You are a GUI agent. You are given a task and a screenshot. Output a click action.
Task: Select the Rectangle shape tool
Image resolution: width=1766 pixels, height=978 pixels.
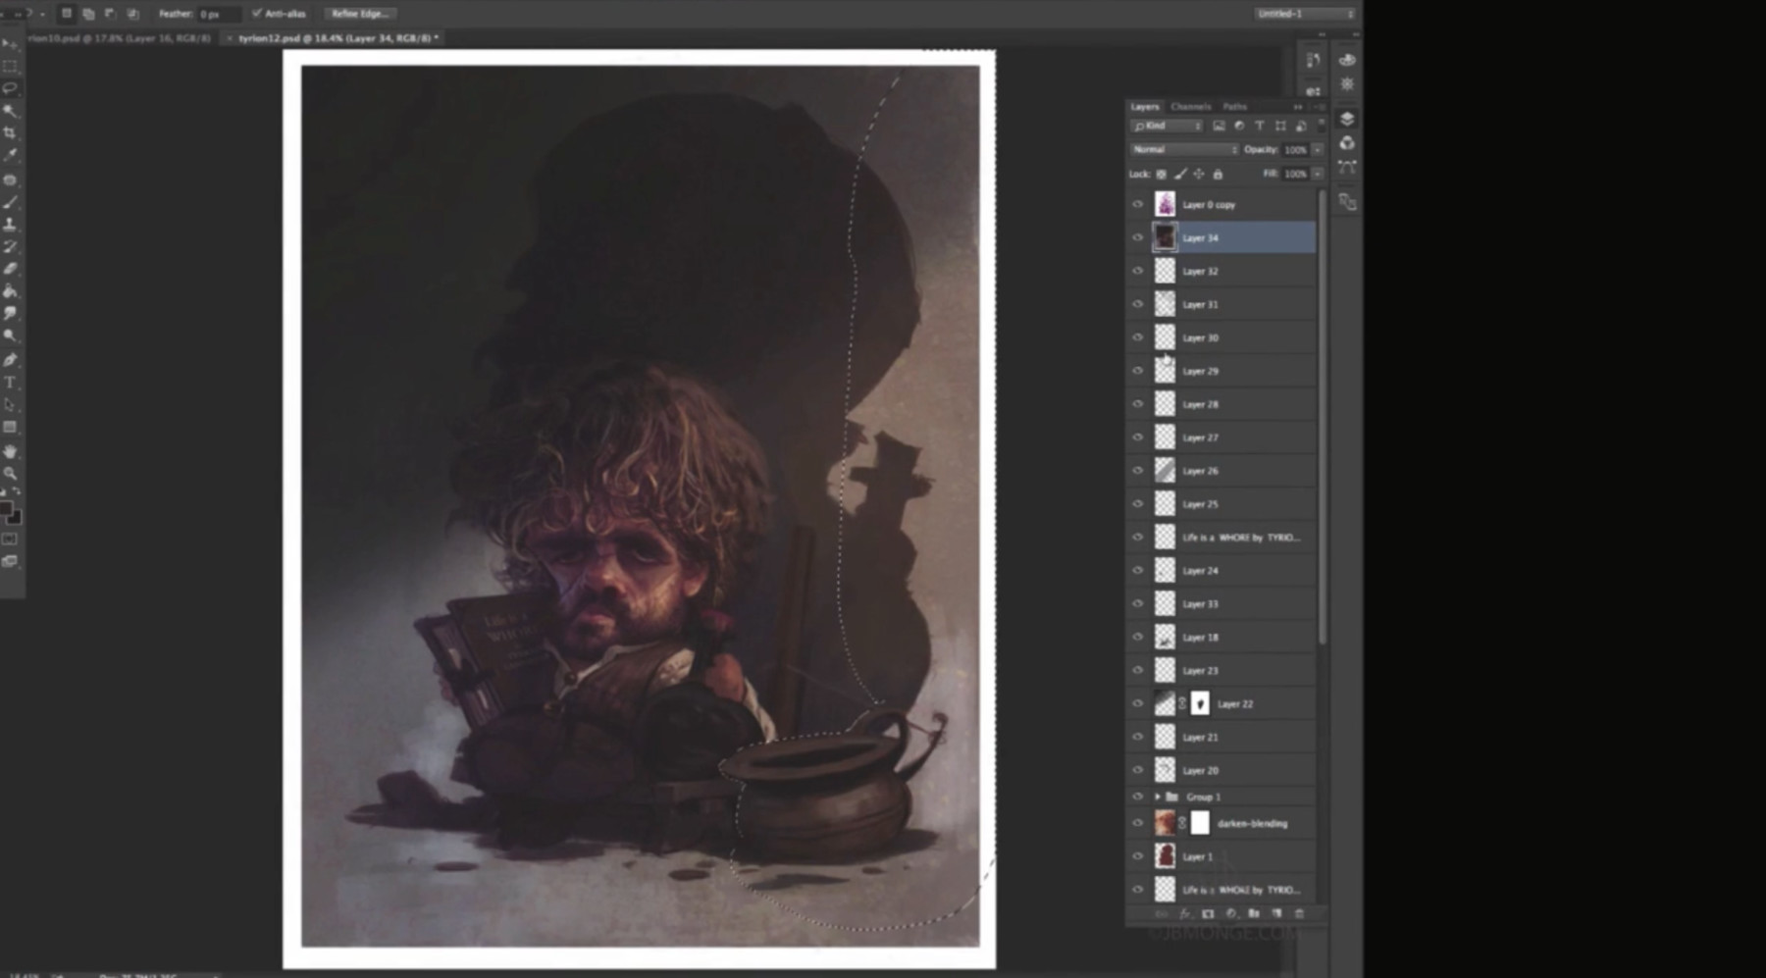[10, 427]
